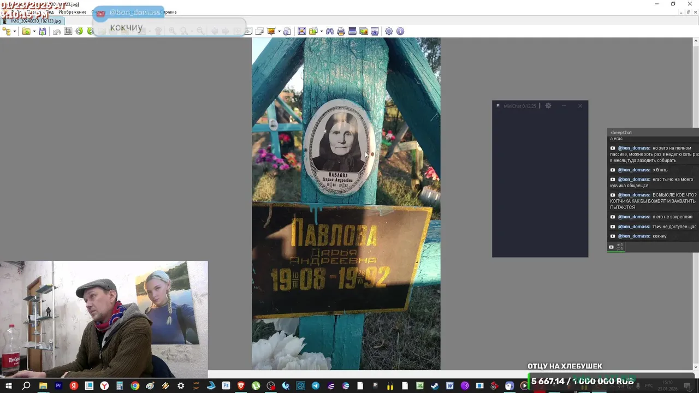Screen dimensions: 699x393
Task: Open Photoshop from the taskbar
Action: (x=226, y=386)
